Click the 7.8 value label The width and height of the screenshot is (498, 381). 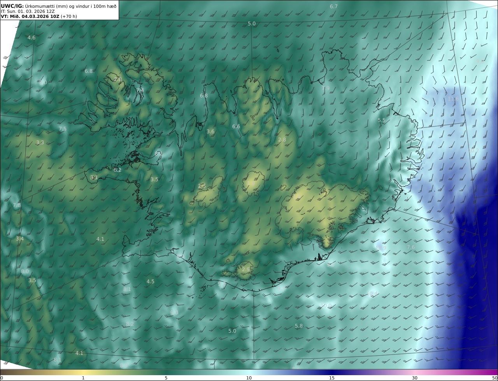[x=17, y=205]
